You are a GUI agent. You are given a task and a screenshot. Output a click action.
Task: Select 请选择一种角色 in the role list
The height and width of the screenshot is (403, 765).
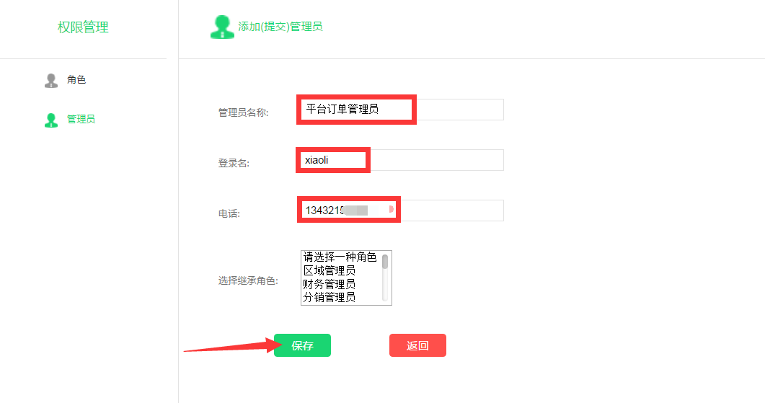340,257
